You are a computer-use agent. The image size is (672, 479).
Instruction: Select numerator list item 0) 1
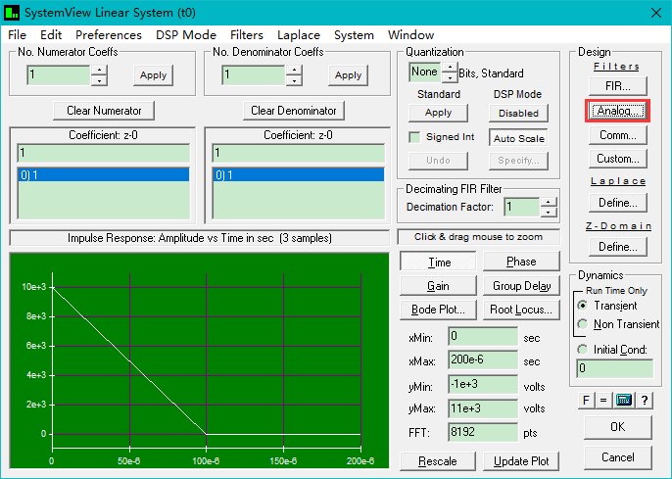[103, 174]
